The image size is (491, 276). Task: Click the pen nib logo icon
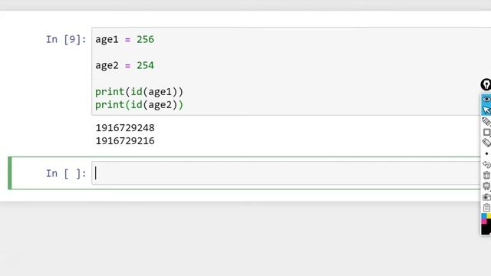(486, 84)
